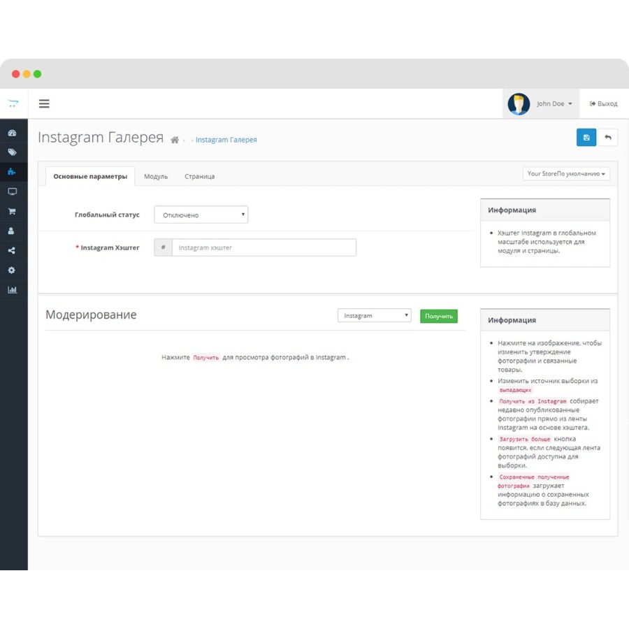Viewport: 629px width, 629px height.
Task: Click Instagram Галерея breadcrumb link
Action: coord(226,140)
